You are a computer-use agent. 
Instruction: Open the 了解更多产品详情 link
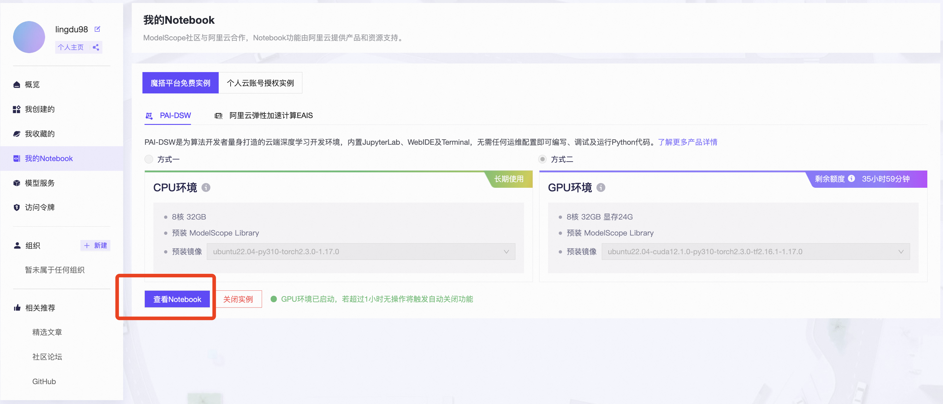pos(688,142)
